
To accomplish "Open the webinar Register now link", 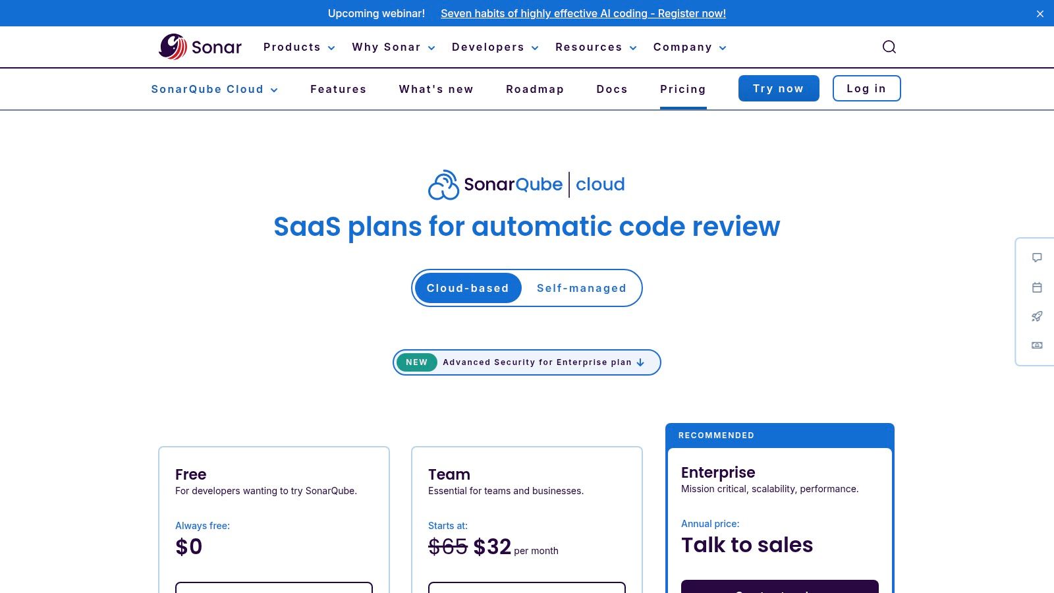I will tap(583, 14).
